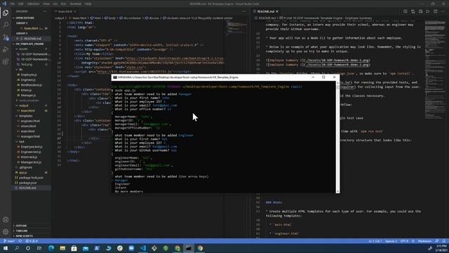449x253 pixels.
Task: Split the README editor to the right
Action: [436, 11]
